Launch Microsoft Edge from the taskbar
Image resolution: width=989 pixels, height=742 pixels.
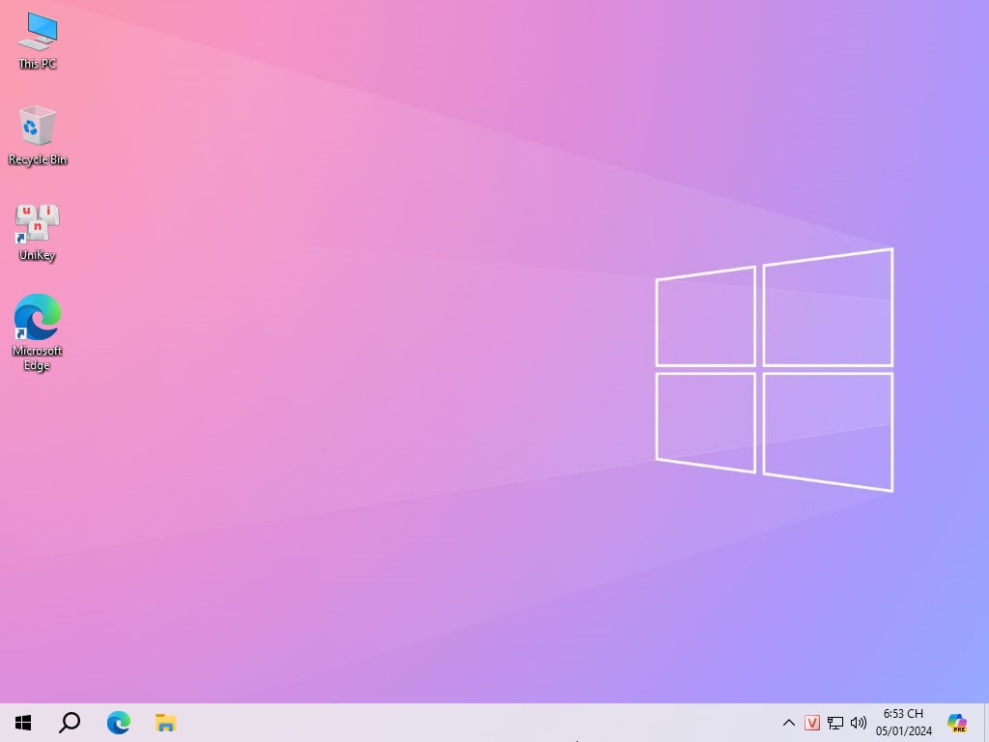118,723
